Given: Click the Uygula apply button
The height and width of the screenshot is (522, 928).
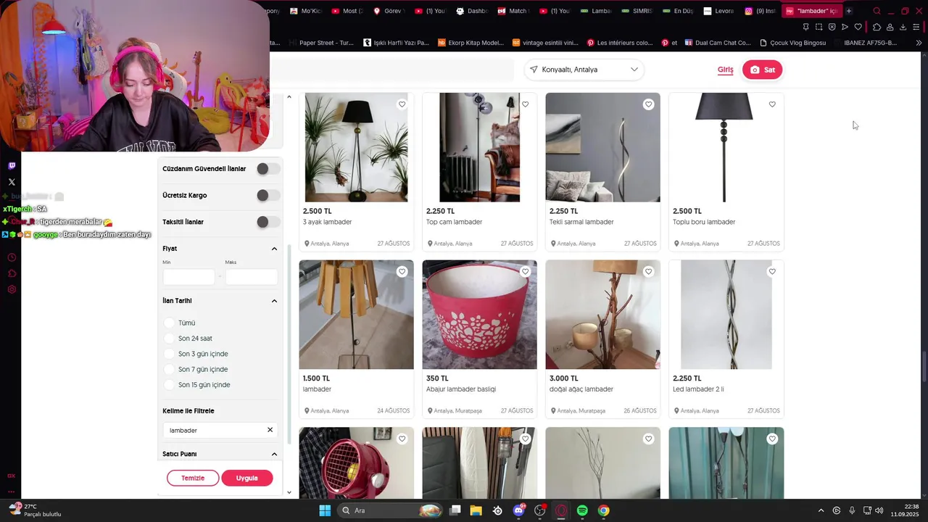Looking at the screenshot, I should [246, 478].
